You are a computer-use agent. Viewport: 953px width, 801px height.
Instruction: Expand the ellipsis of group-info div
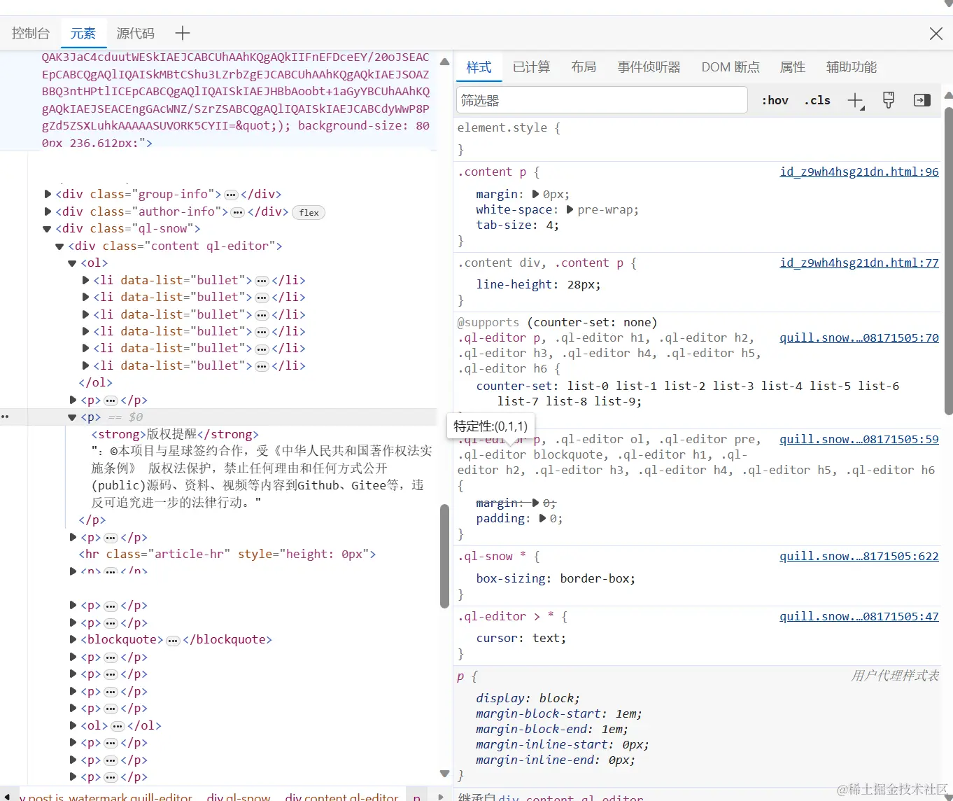pyautogui.click(x=231, y=195)
